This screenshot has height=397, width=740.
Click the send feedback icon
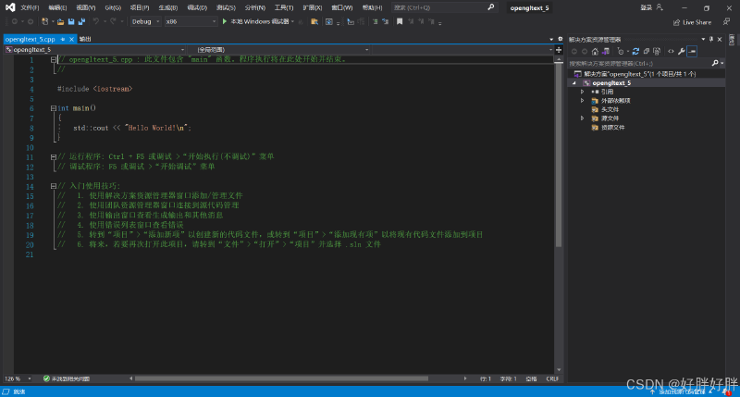(726, 21)
